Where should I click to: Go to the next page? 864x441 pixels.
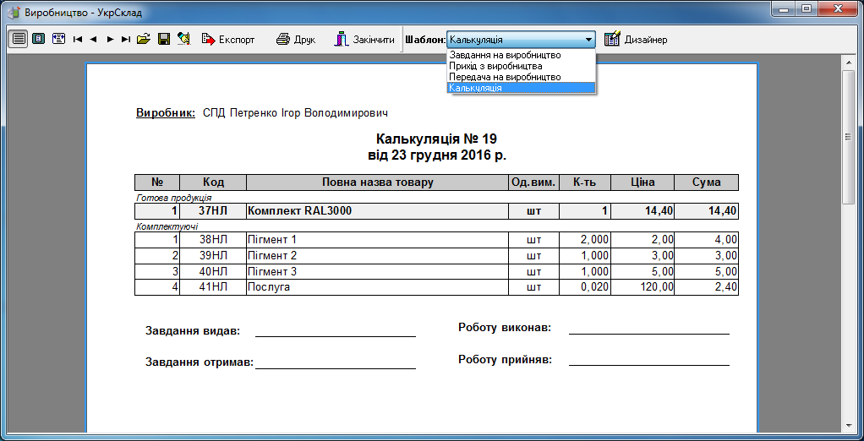click(x=110, y=40)
